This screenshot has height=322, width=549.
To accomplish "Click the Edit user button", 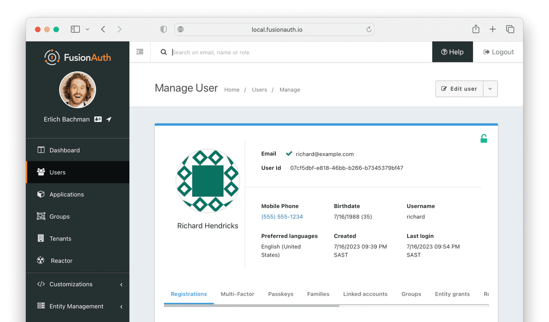I will coord(459,89).
